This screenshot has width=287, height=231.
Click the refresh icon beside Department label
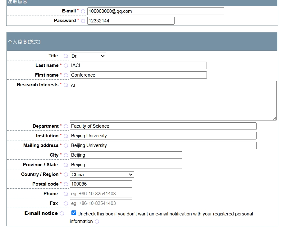click(x=66, y=126)
